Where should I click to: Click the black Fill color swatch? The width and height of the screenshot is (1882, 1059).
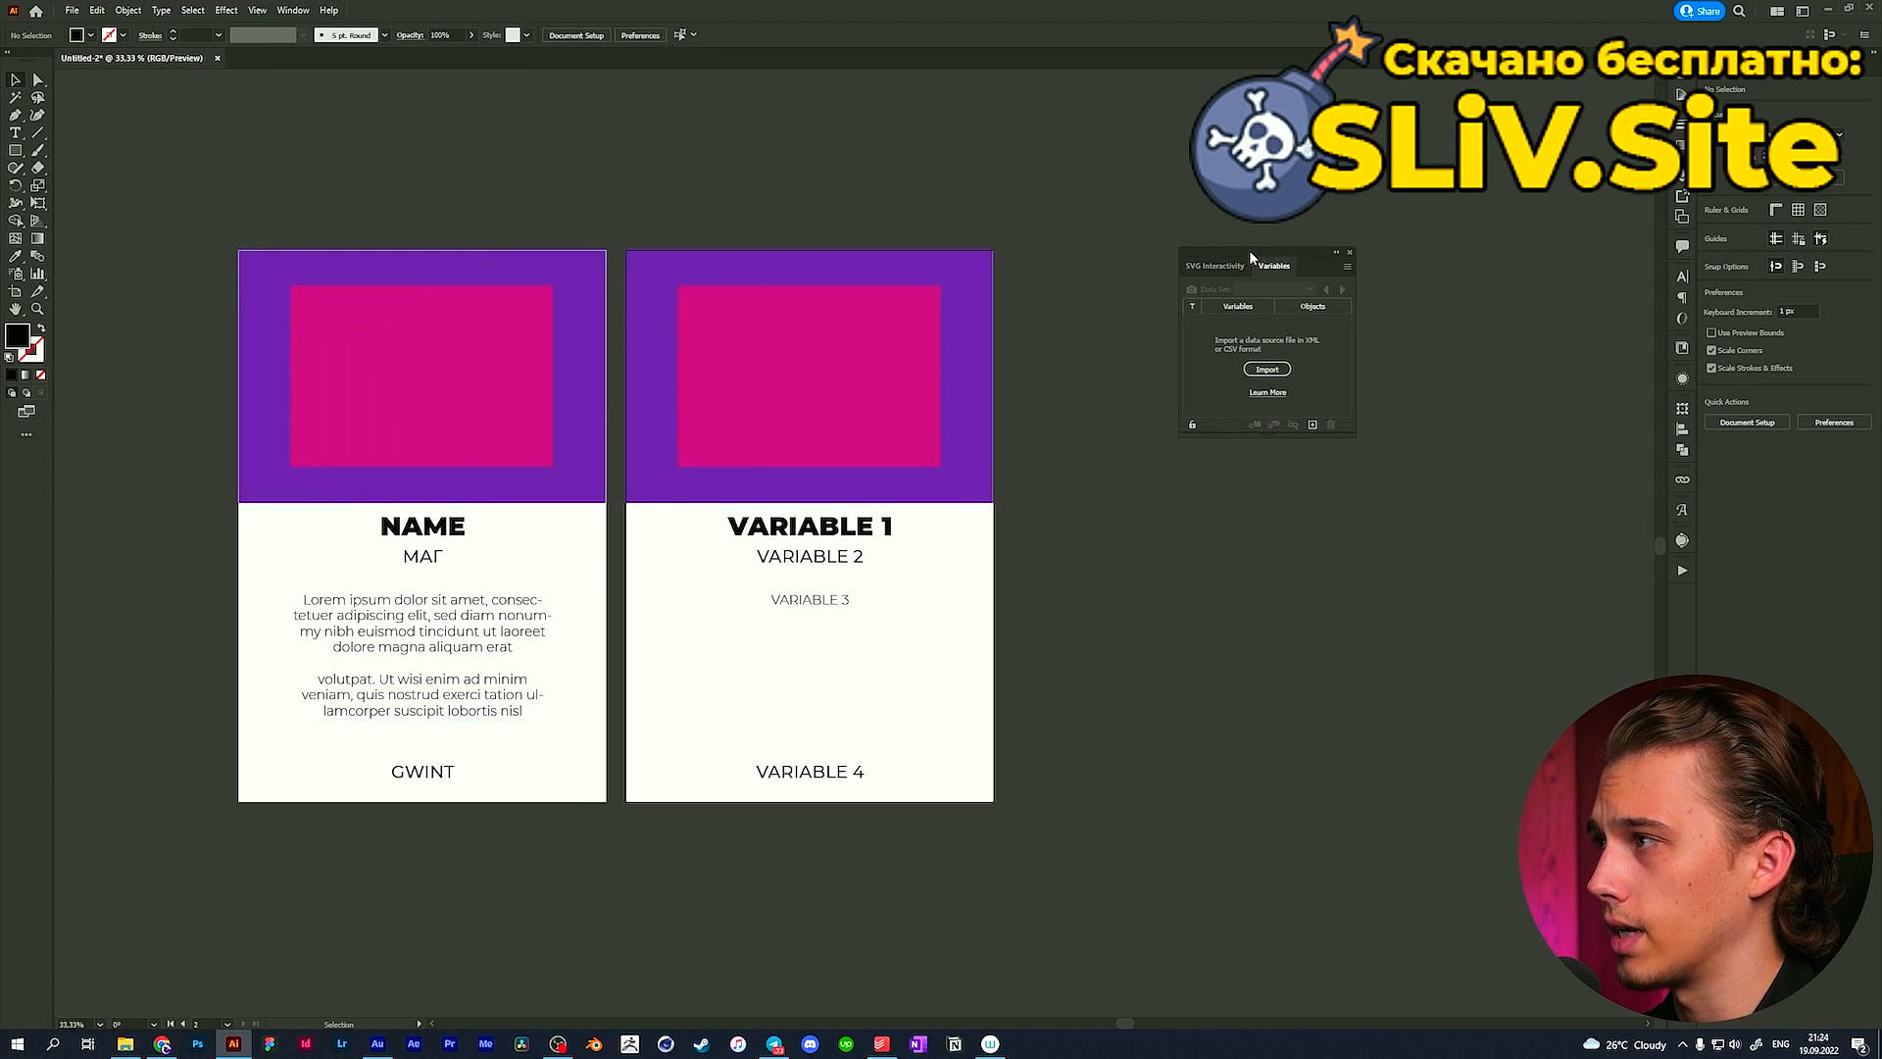pyautogui.click(x=17, y=335)
